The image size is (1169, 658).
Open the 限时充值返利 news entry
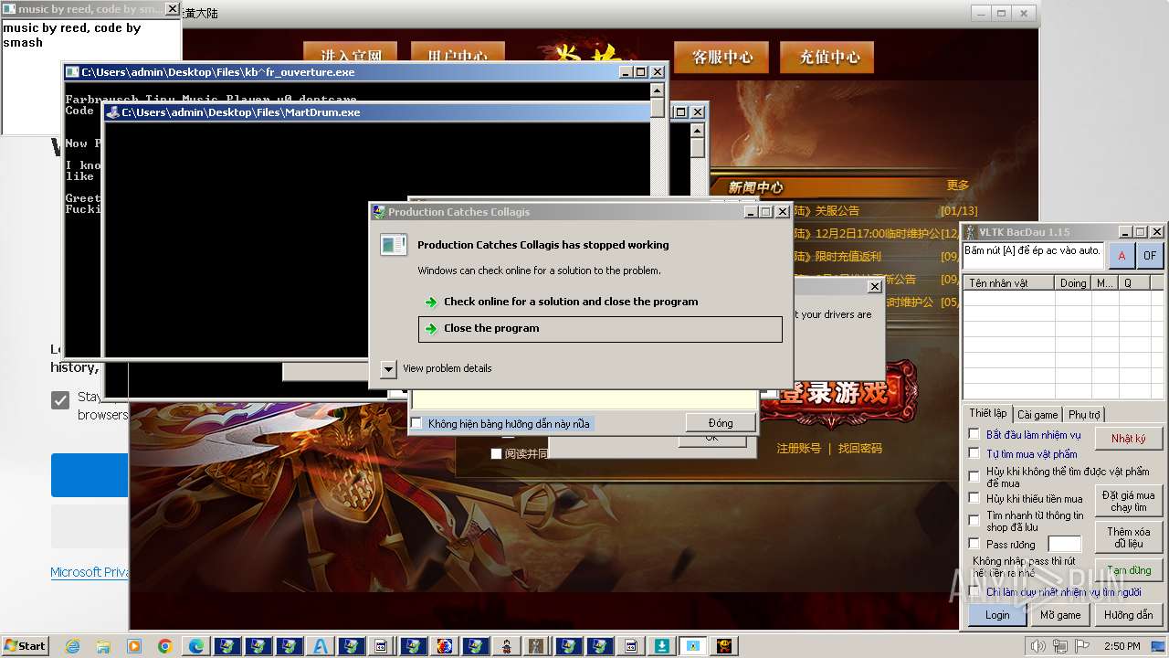point(848,257)
